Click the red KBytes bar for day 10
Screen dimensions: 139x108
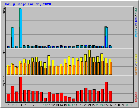pyautogui.click(x=45, y=100)
